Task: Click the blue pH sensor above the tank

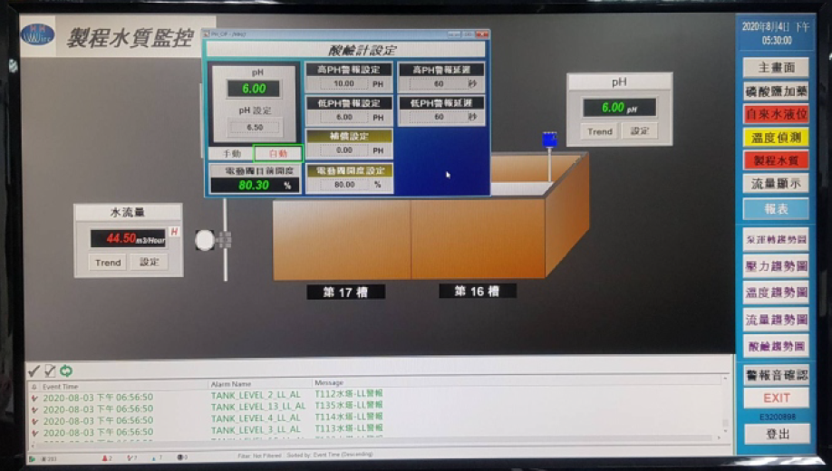Action: click(x=548, y=139)
